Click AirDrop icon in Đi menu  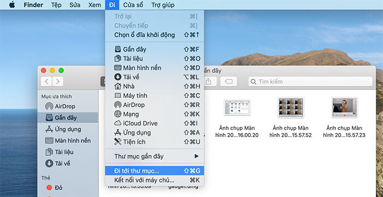(x=118, y=105)
